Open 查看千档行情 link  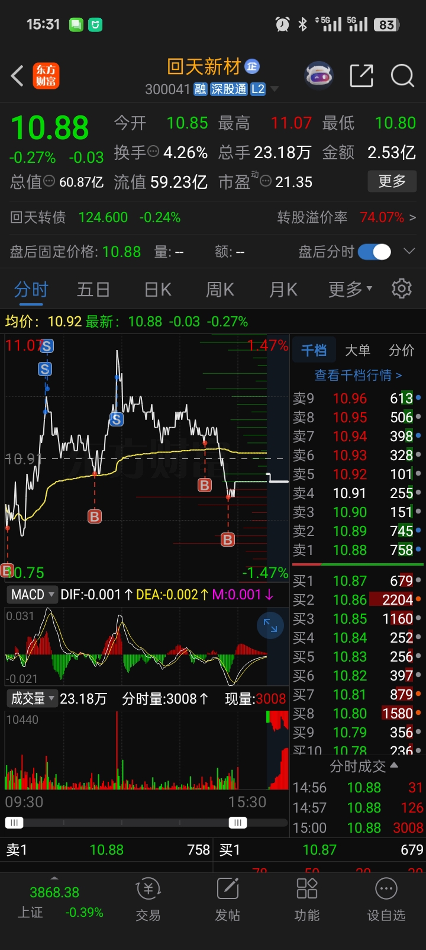pyautogui.click(x=358, y=375)
